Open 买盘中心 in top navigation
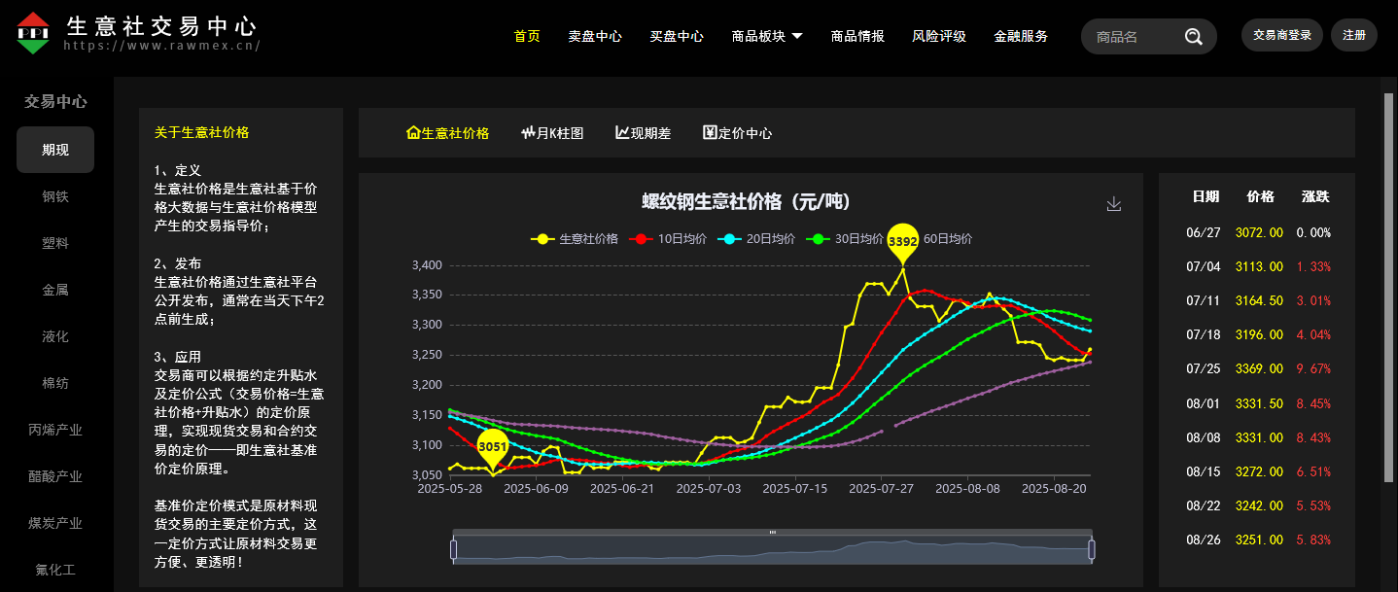The image size is (1398, 592). [x=677, y=37]
